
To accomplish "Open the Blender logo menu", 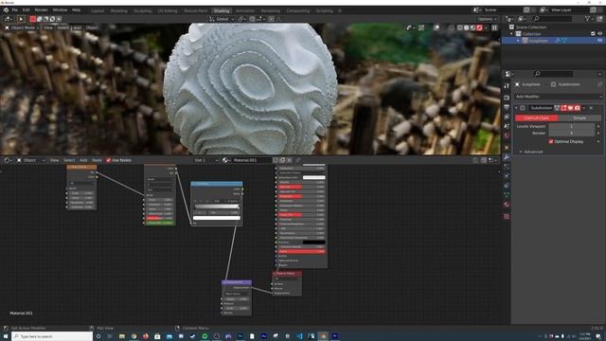I will [x=6, y=9].
